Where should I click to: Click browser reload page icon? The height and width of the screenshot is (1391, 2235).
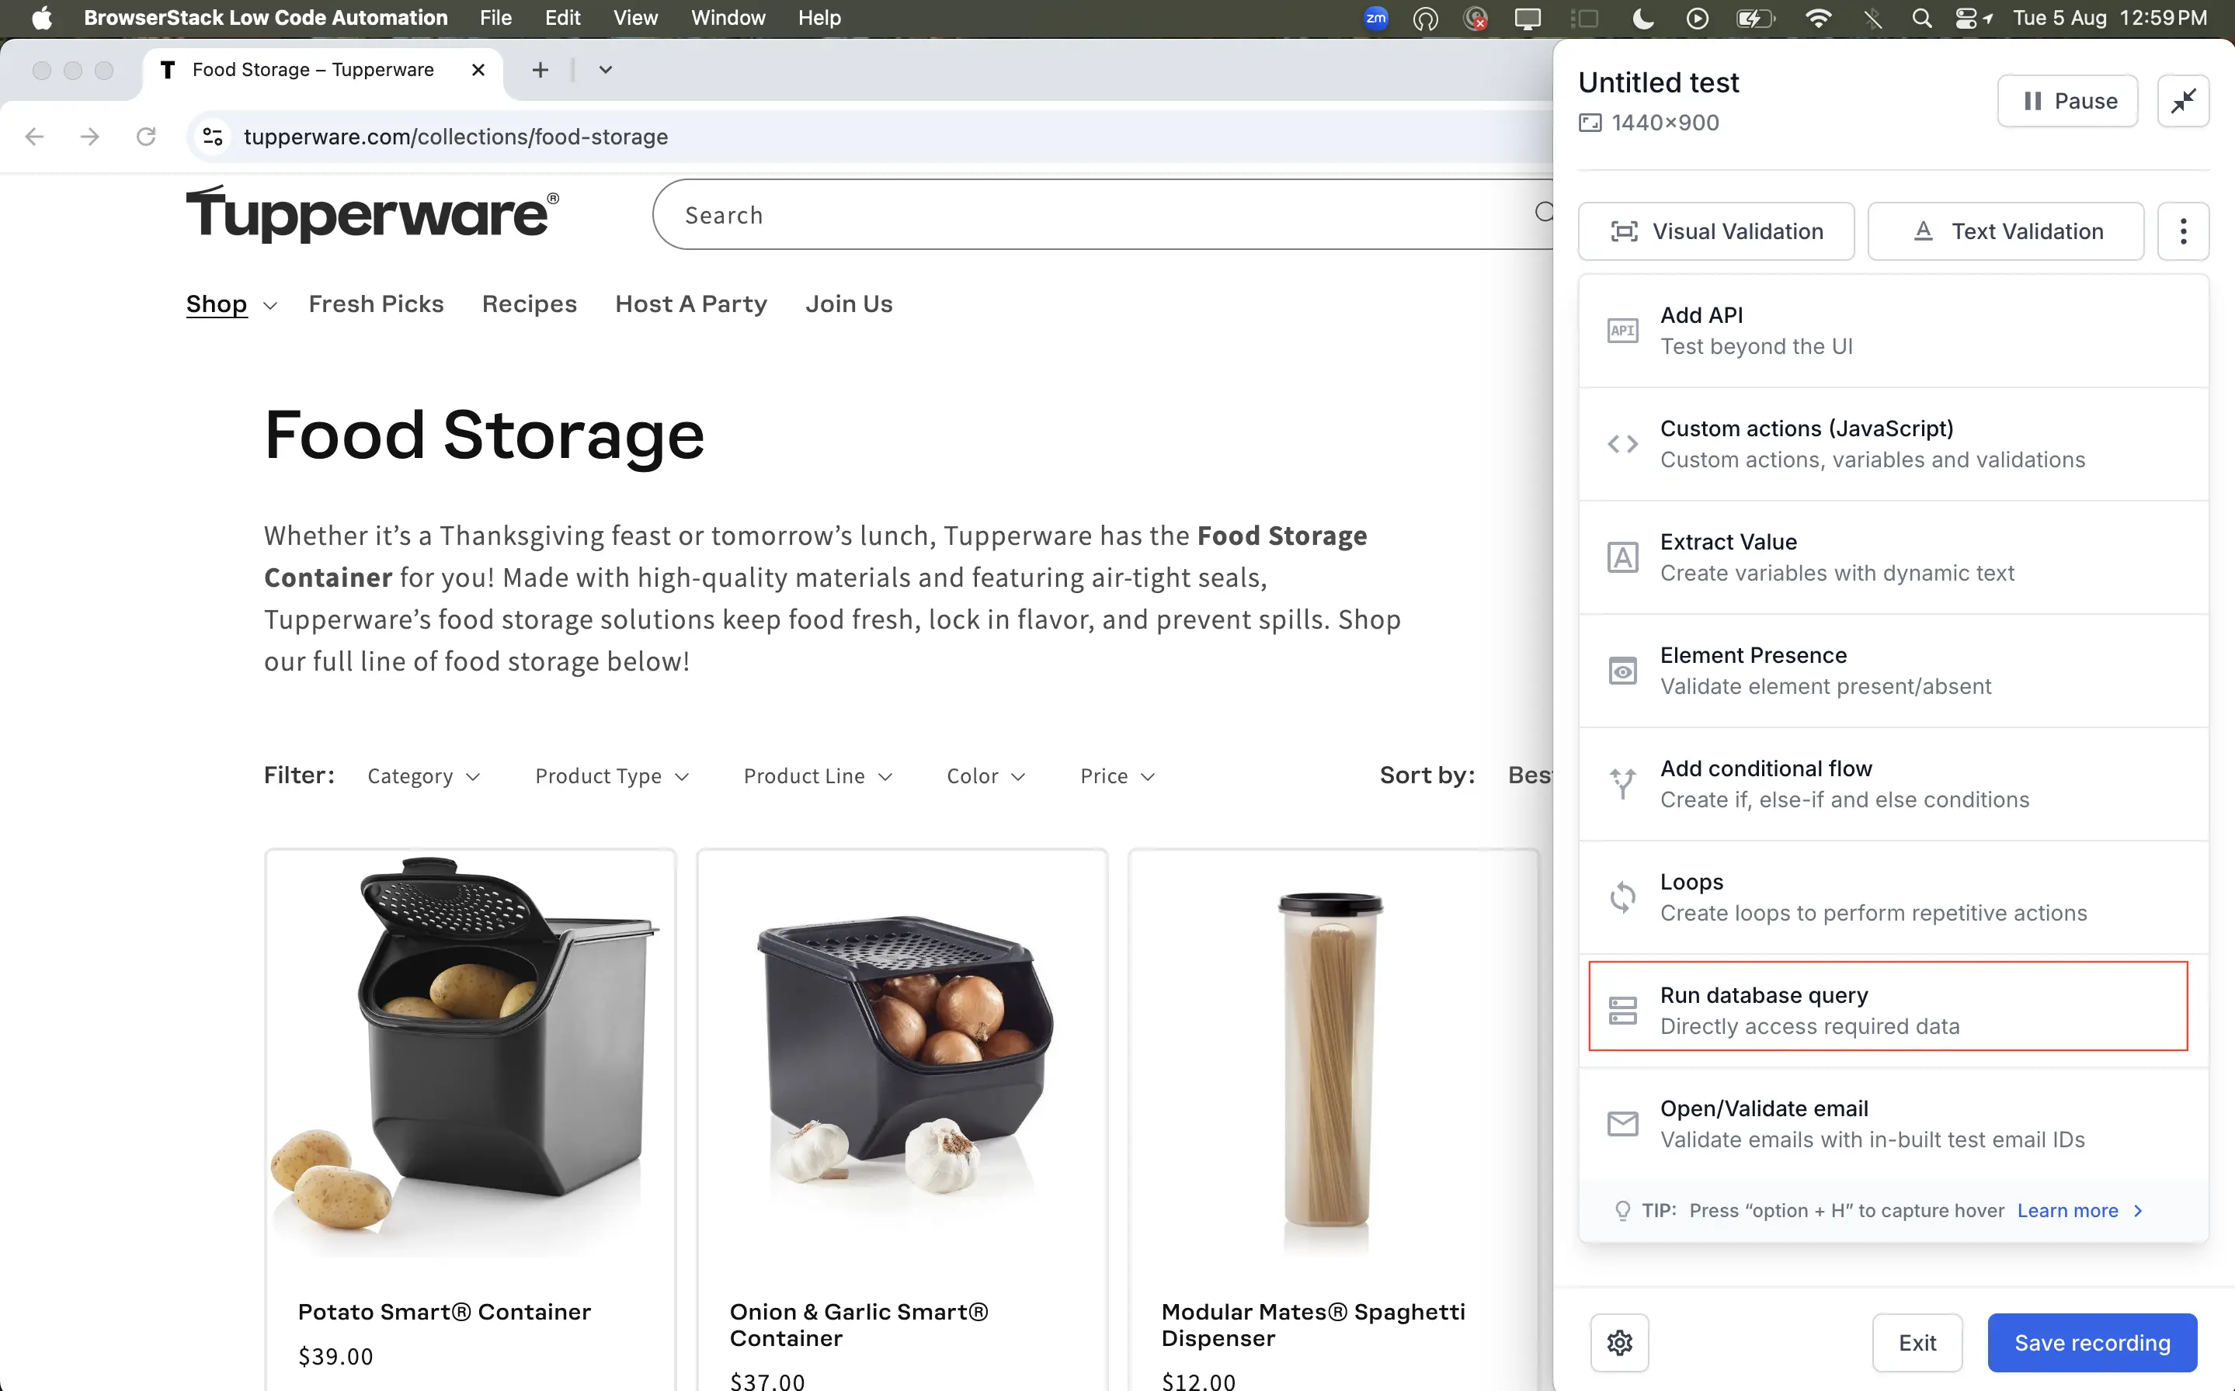coord(145,137)
